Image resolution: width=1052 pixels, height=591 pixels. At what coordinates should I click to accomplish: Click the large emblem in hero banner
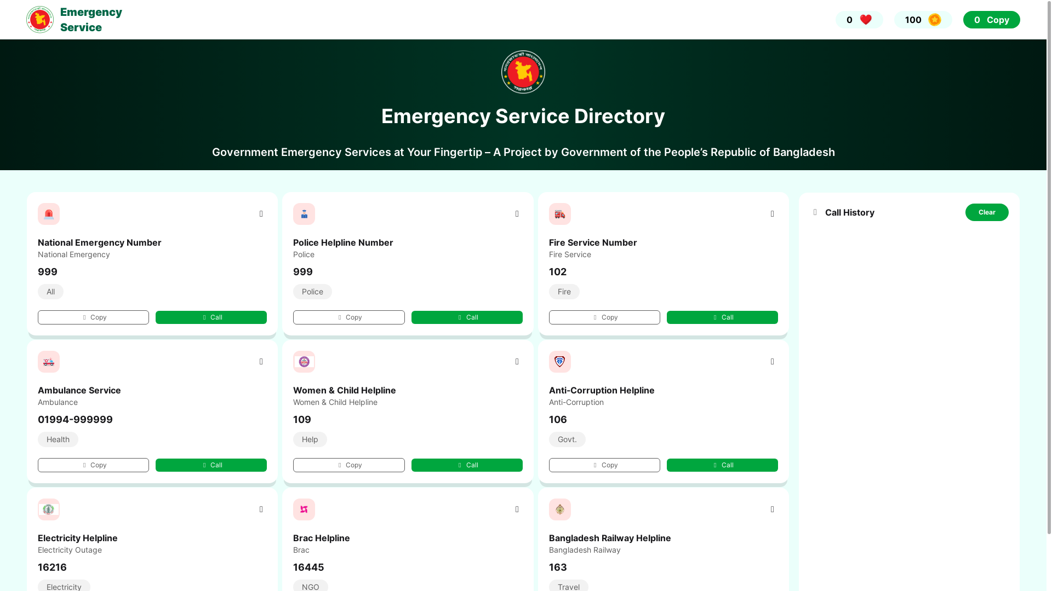pyautogui.click(x=523, y=72)
